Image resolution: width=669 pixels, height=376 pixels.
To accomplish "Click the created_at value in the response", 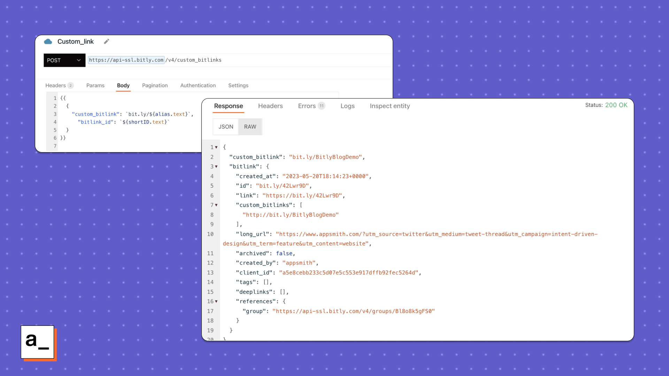I will click(325, 177).
